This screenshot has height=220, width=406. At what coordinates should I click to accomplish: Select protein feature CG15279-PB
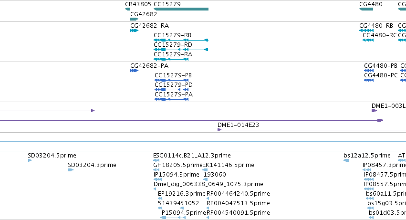pyautogui.click(x=171, y=80)
